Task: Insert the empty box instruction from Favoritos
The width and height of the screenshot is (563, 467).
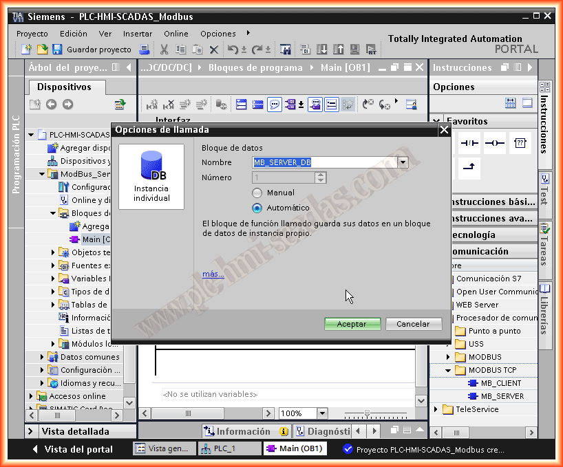Action: pyautogui.click(x=520, y=143)
